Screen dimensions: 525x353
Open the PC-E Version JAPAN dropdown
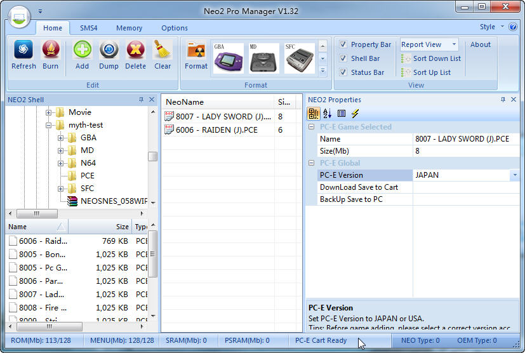click(513, 175)
